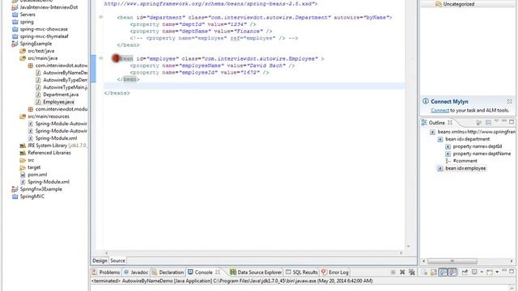Switch to the Declaration tab
This screenshot has height=291, width=518.
click(x=168, y=272)
